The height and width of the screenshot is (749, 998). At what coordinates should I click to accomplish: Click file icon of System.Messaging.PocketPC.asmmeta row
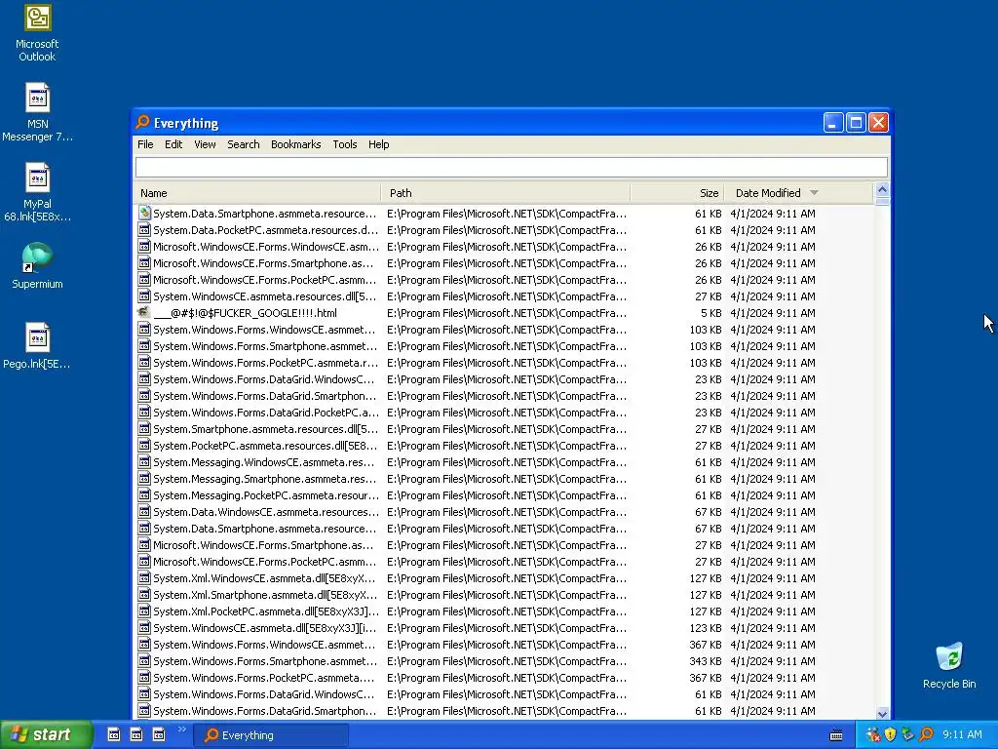tap(144, 494)
